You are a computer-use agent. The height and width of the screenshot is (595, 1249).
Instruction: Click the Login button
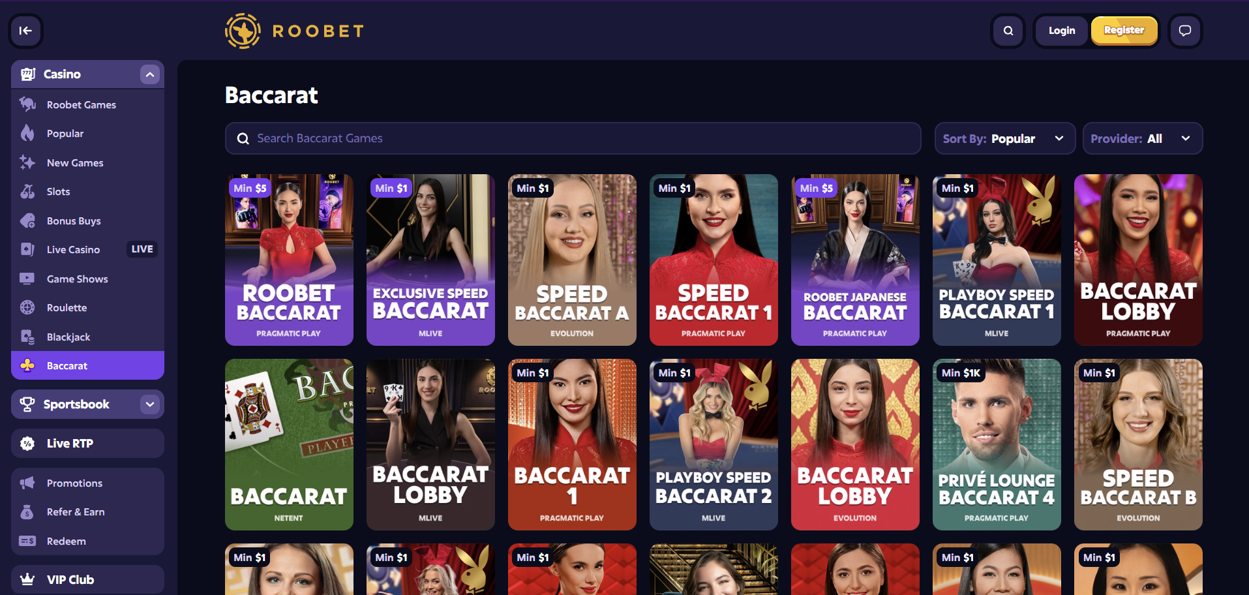(x=1062, y=31)
